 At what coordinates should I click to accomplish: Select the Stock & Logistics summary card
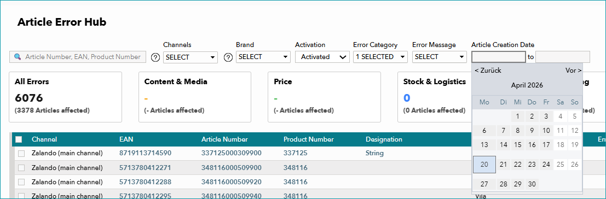[x=435, y=97]
